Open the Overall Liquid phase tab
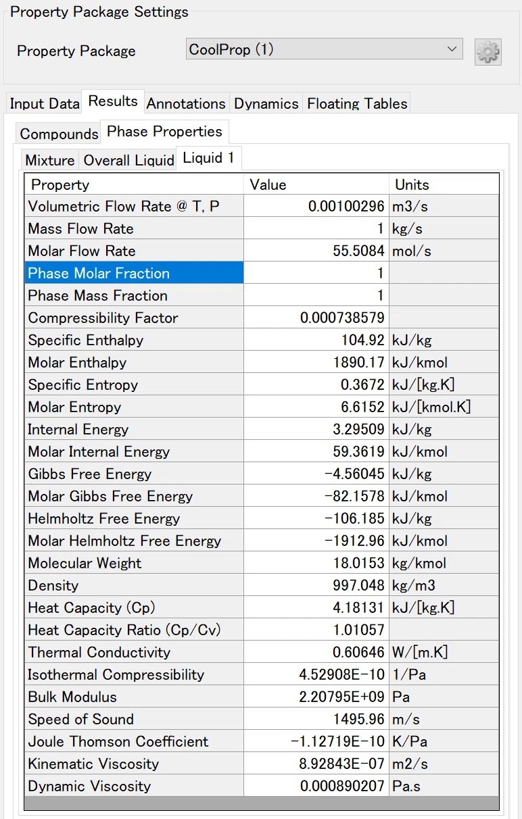Screen dimensions: 522x819 [128, 160]
